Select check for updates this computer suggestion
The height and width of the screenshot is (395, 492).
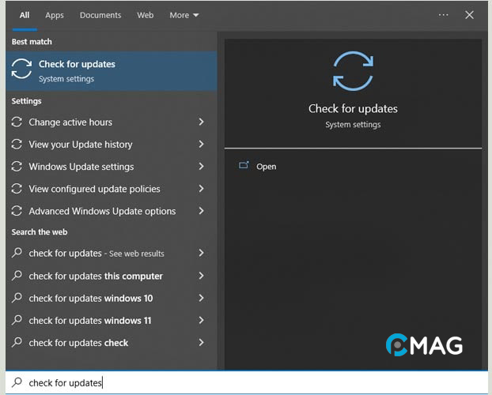(x=96, y=276)
